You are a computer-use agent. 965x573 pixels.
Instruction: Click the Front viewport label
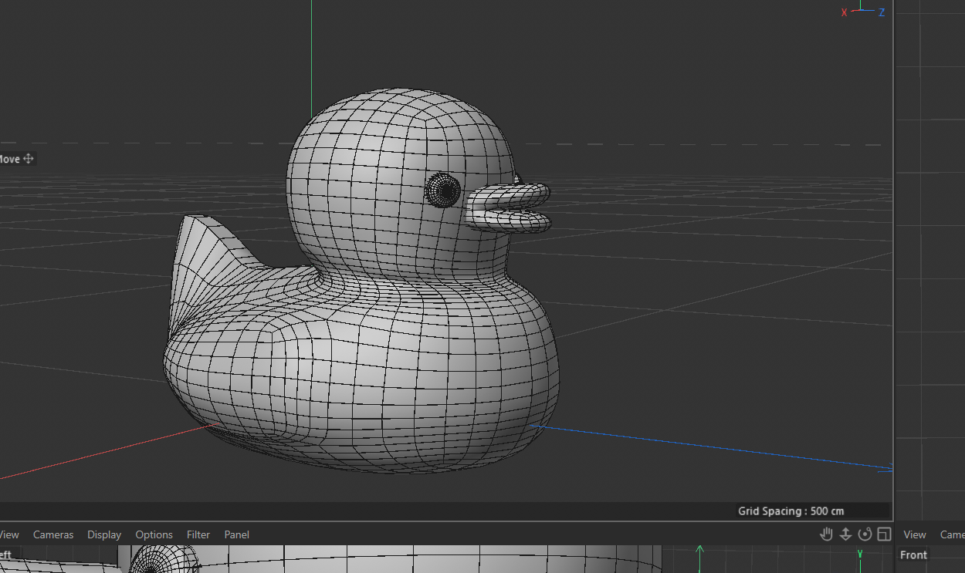click(x=913, y=555)
